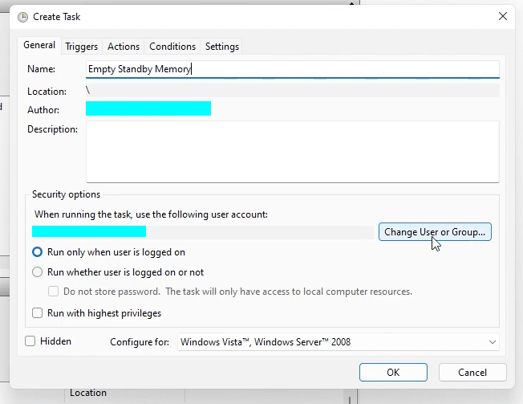
Task: Toggle the Hidden checkbox
Action: click(30, 341)
